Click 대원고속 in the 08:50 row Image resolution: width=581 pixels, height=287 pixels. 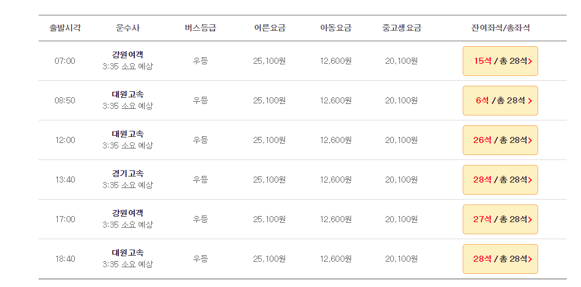128,95
